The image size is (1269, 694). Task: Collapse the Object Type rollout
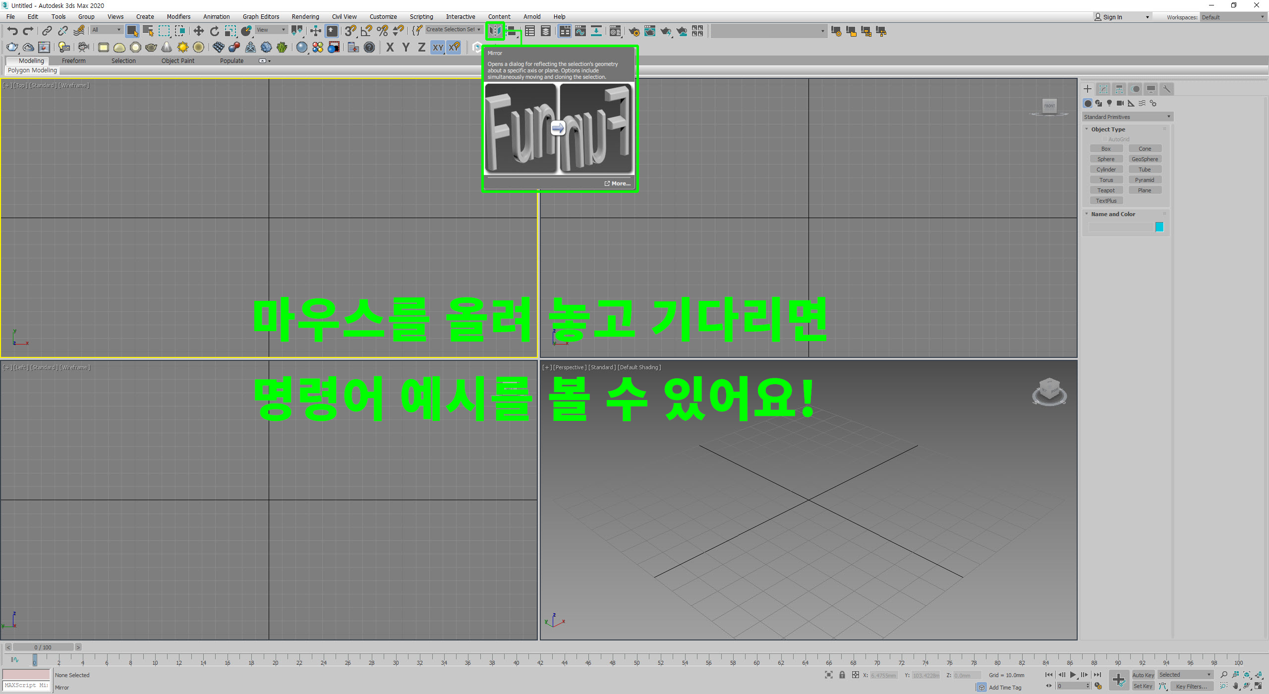[x=1108, y=129]
